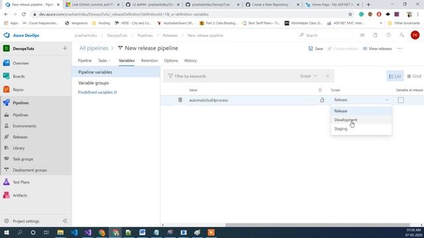Bookmark this page with star icon

[x=350, y=15]
